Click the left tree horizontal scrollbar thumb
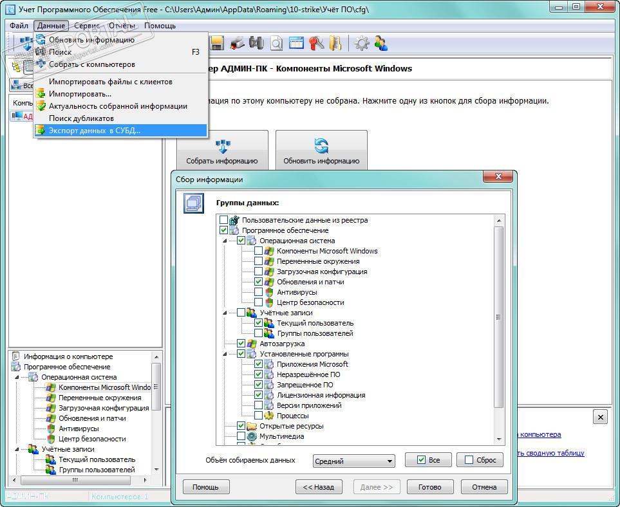This screenshot has height=507, width=620. [x=75, y=480]
